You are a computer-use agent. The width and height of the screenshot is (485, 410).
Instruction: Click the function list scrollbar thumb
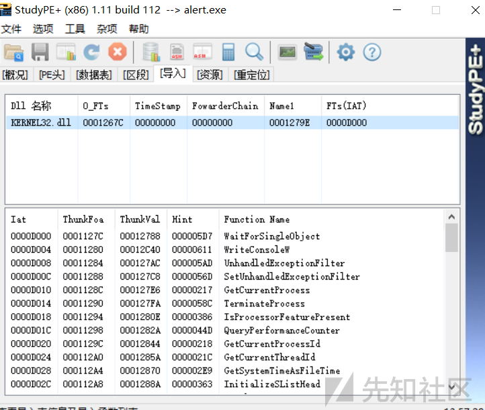[451, 238]
